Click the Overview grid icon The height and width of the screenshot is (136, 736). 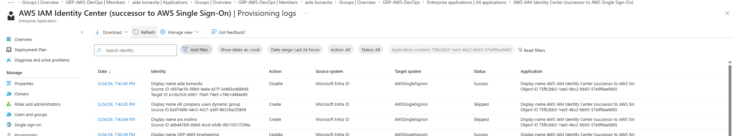[x=9, y=39]
